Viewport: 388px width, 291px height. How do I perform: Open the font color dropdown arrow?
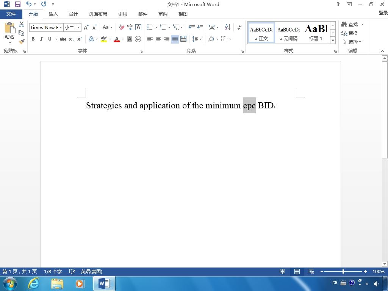123,39
